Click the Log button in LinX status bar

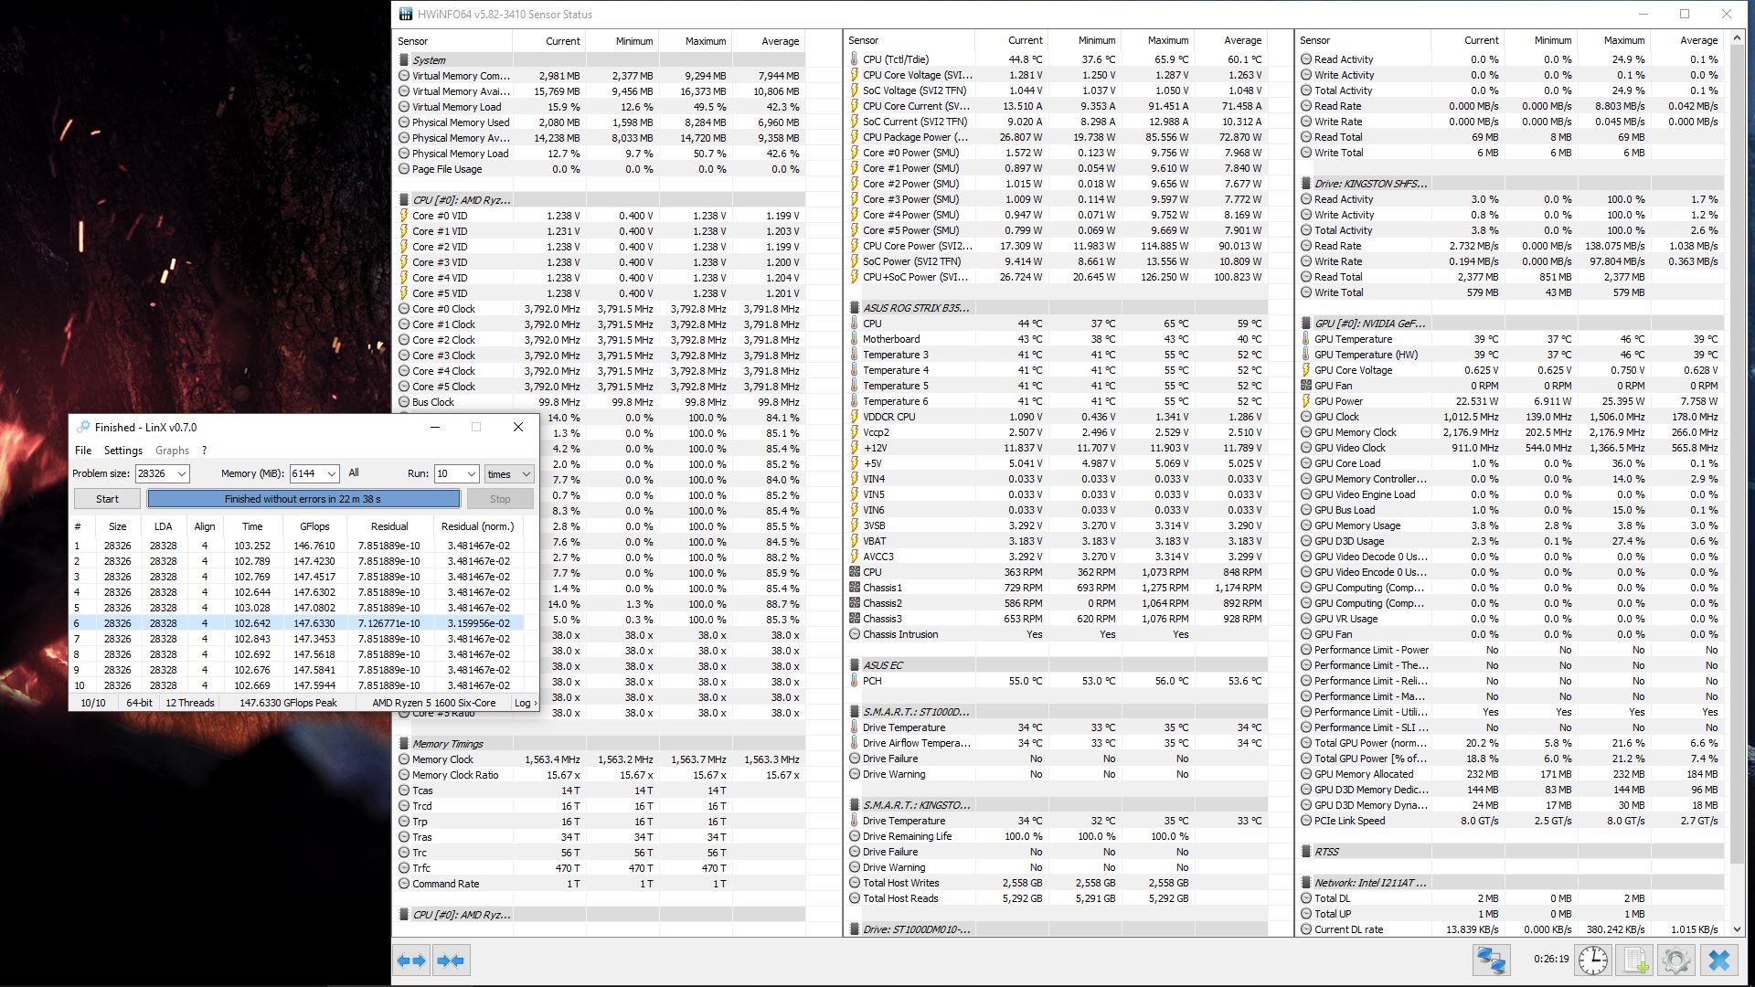pyautogui.click(x=525, y=703)
